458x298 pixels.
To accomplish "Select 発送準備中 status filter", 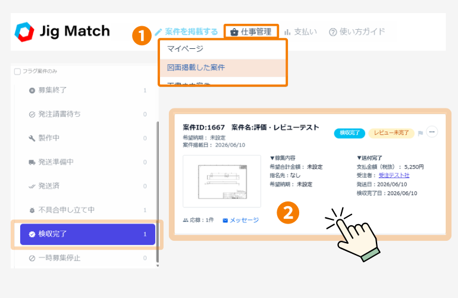I will tap(87, 162).
